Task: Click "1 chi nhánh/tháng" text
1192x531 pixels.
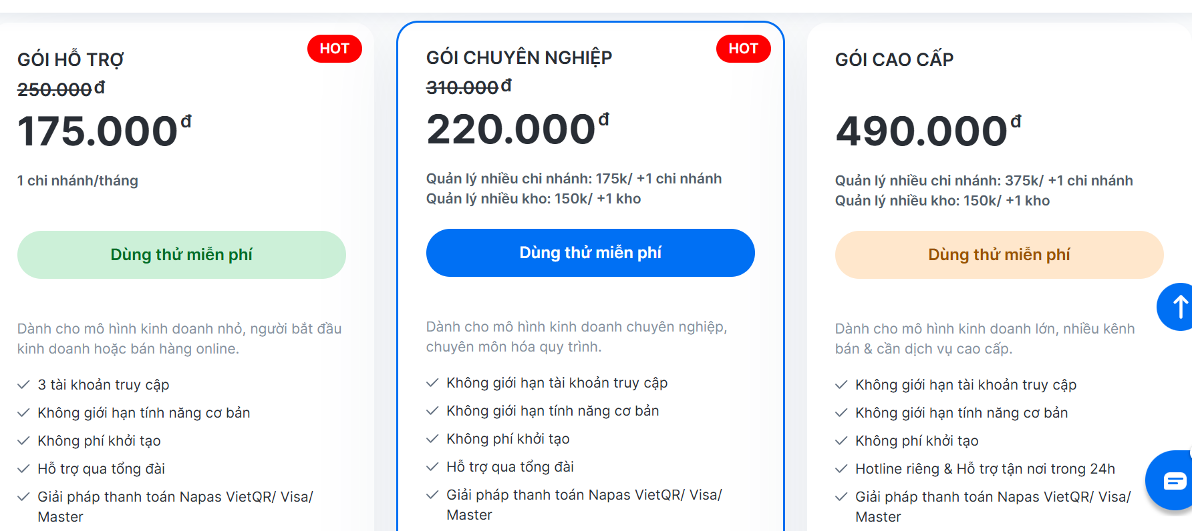Action: click(78, 181)
